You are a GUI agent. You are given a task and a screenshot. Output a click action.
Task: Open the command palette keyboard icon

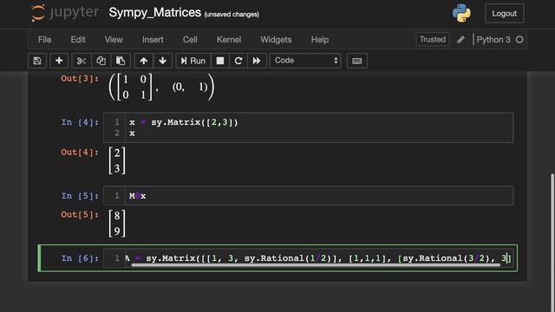(x=357, y=61)
